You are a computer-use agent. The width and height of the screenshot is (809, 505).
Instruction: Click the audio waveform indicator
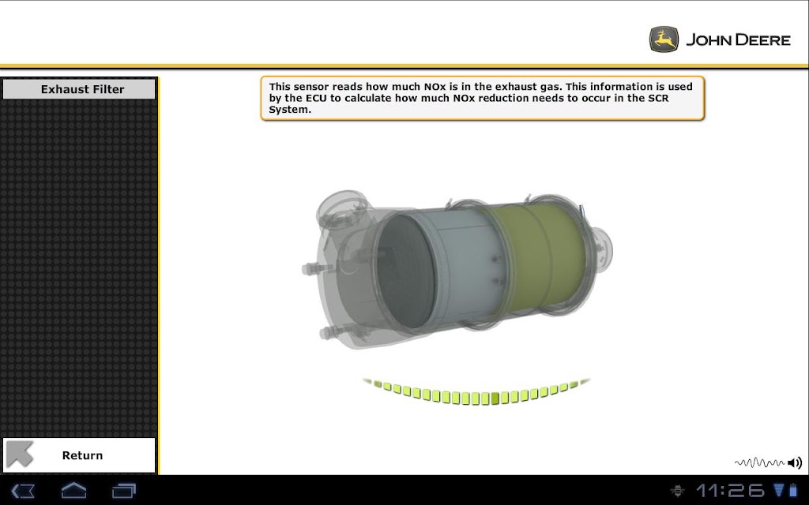point(759,462)
